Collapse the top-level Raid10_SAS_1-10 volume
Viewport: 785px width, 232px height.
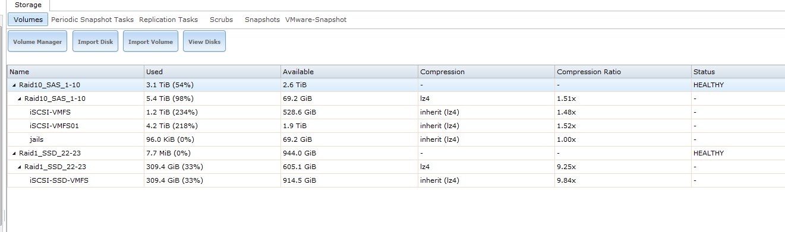[x=14, y=85]
